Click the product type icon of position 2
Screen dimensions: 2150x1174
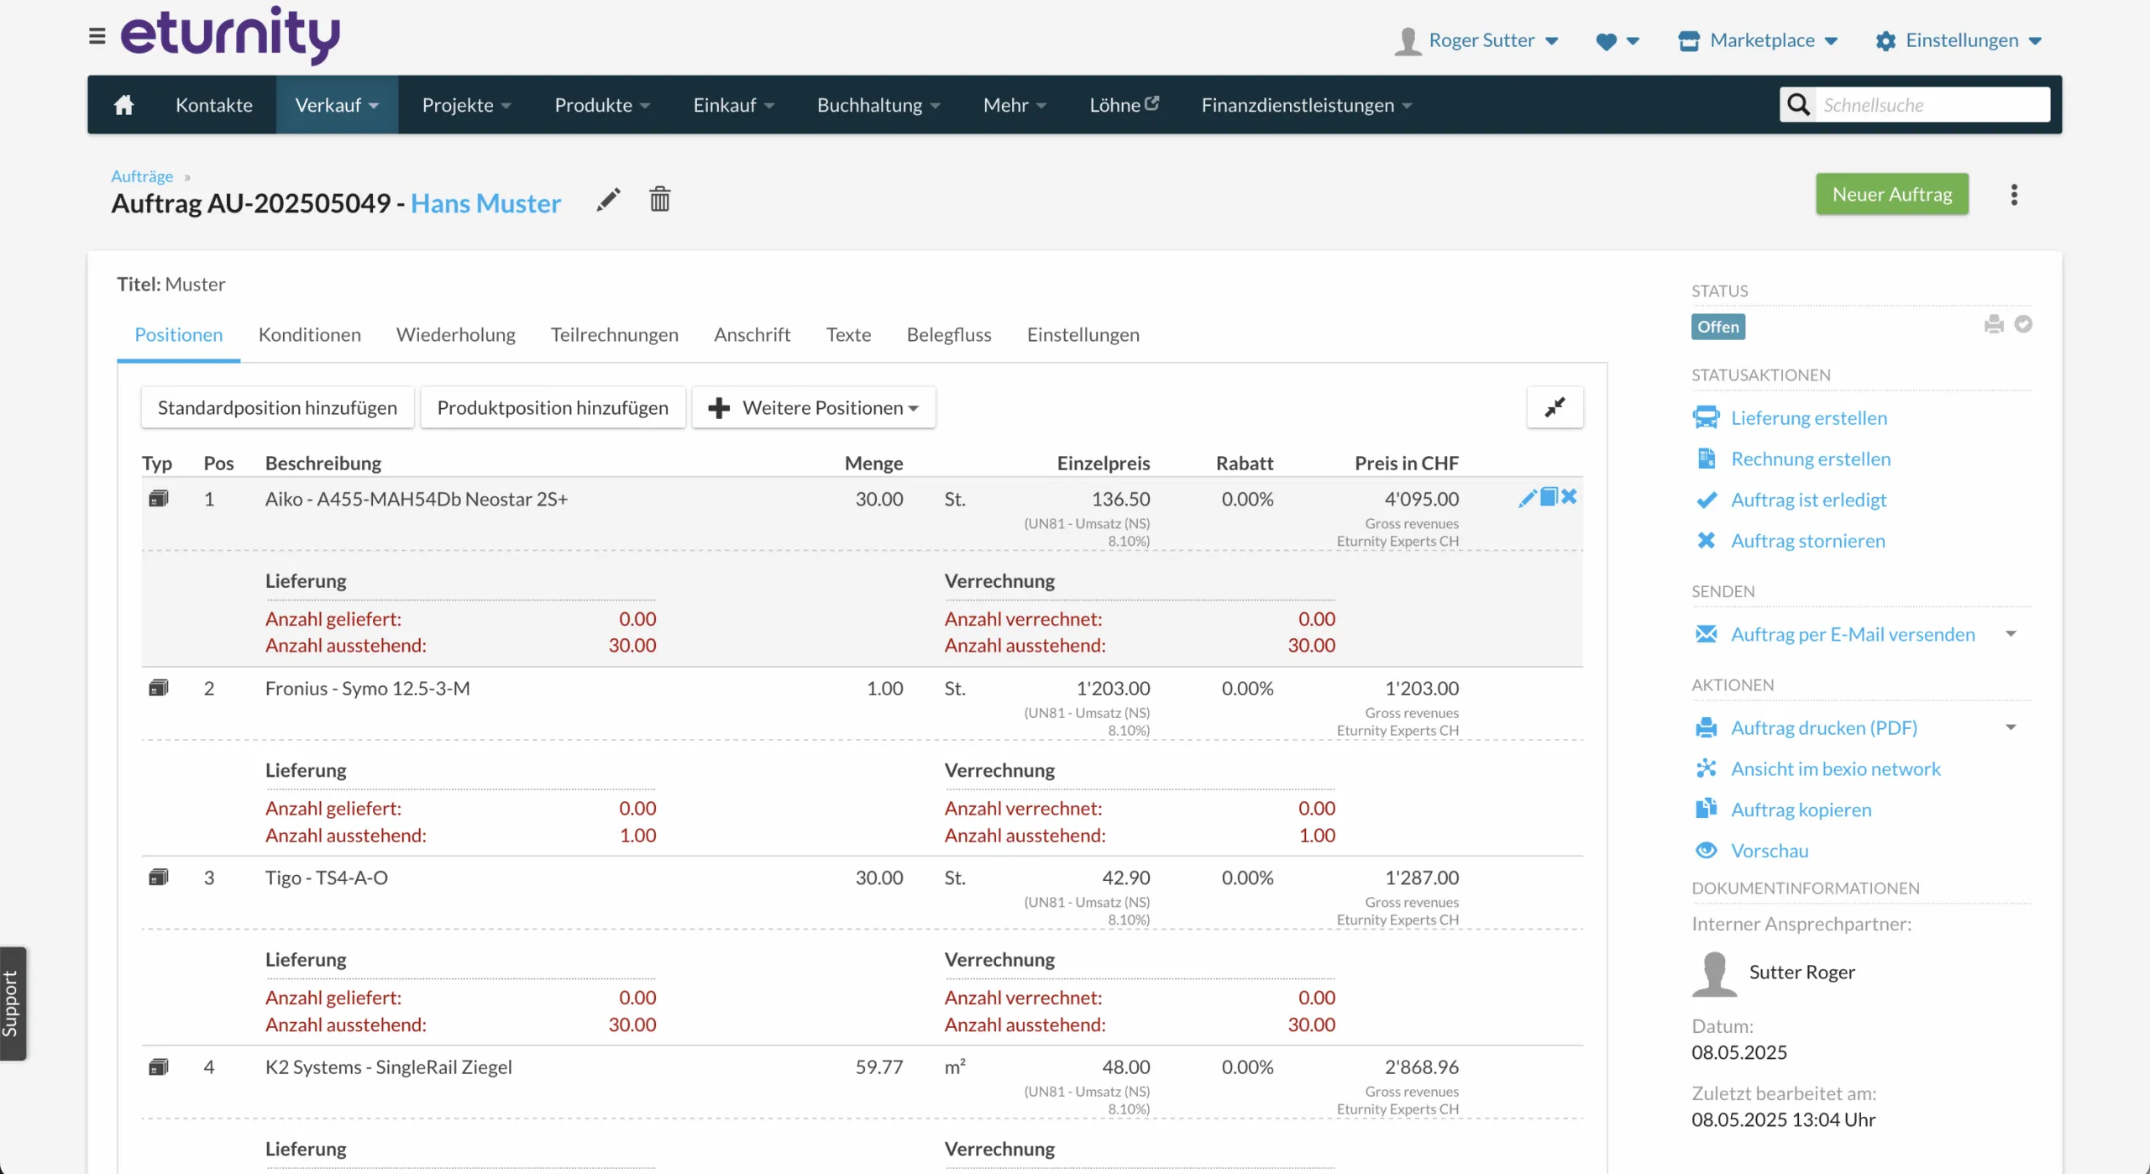coord(159,688)
